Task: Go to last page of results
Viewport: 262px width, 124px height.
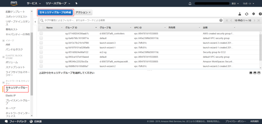Action: [x=258, y=21]
